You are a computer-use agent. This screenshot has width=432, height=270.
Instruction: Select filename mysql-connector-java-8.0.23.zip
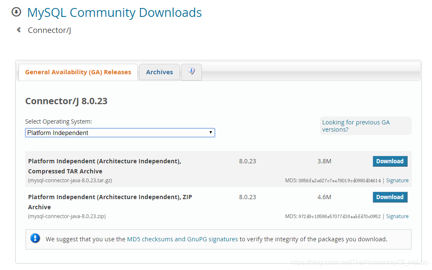coord(67,216)
